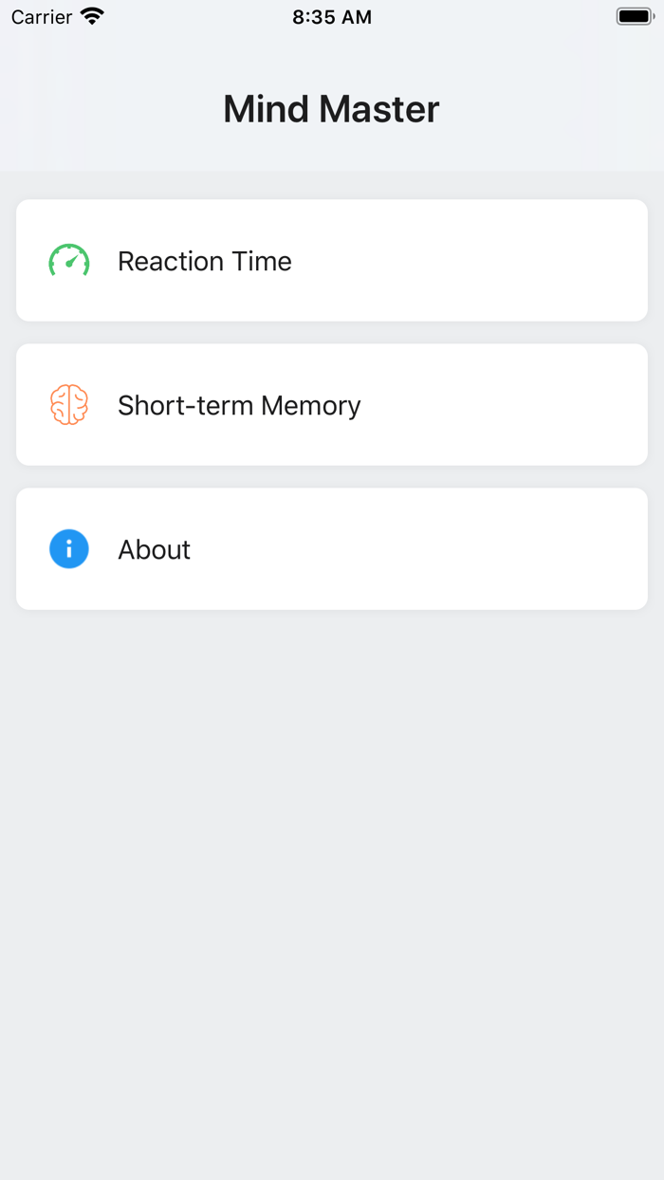
Task: Open the Short-term Memory test
Action: [x=332, y=405]
